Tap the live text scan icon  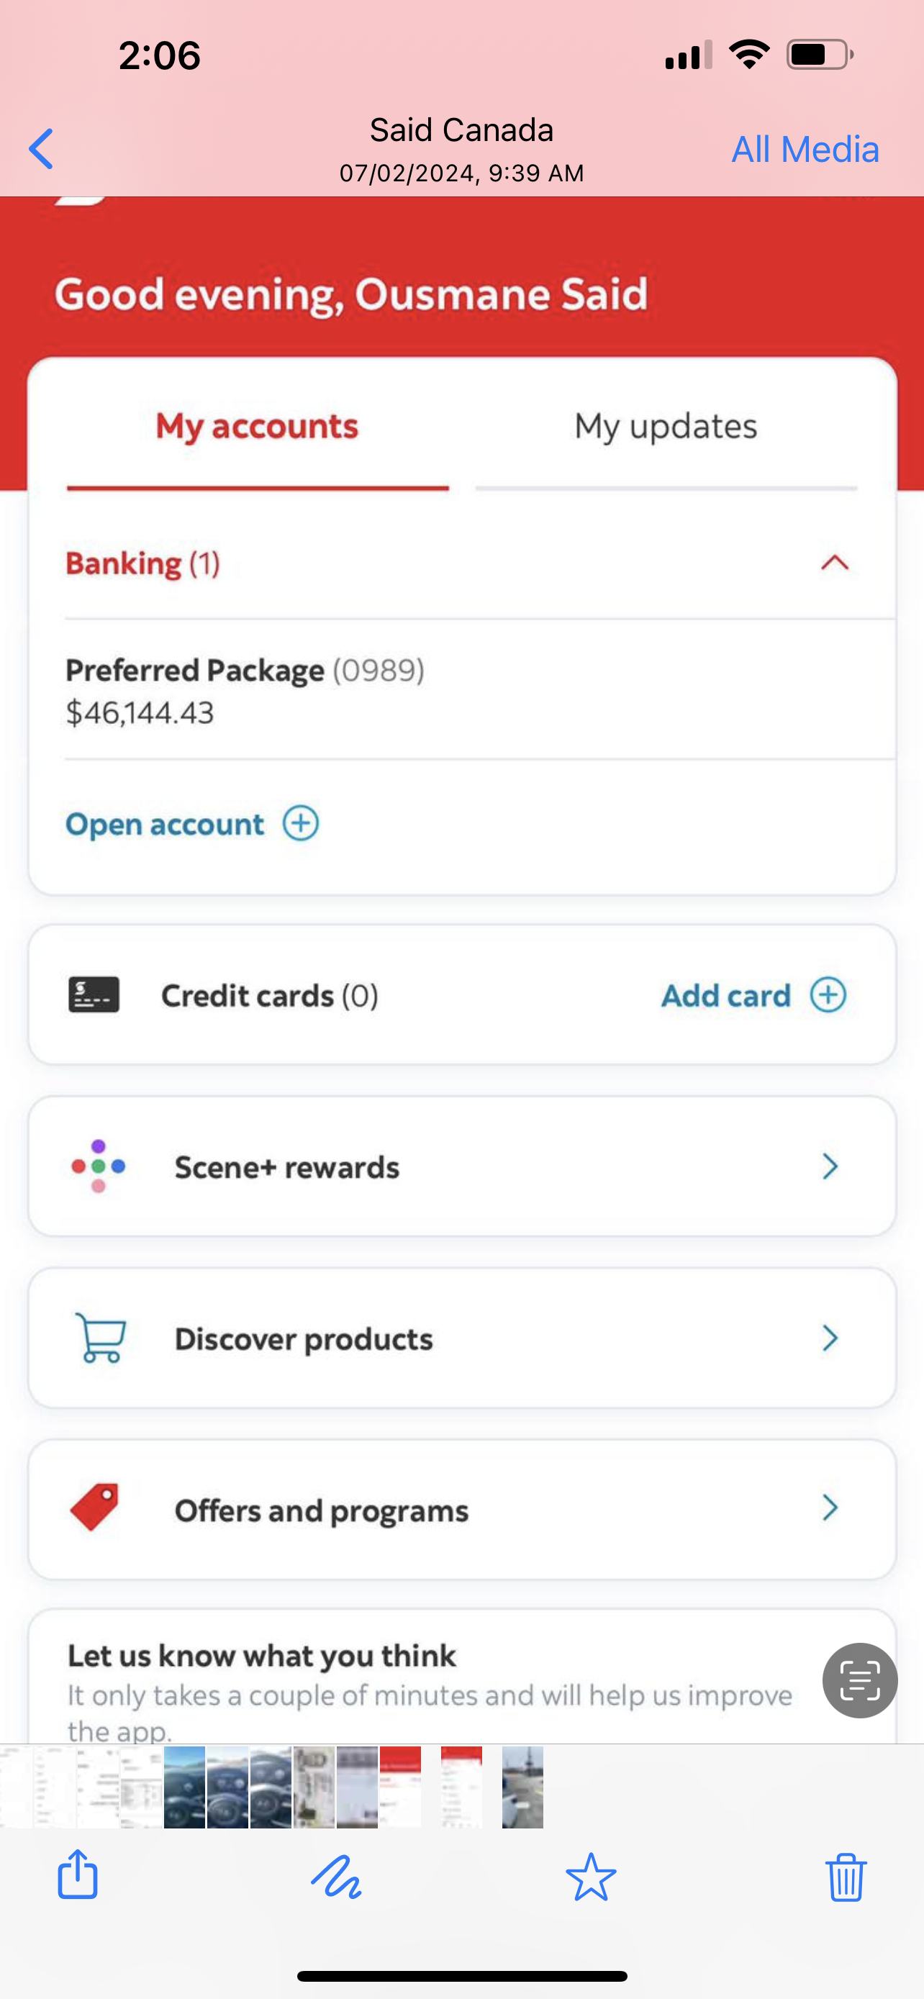coord(860,1680)
